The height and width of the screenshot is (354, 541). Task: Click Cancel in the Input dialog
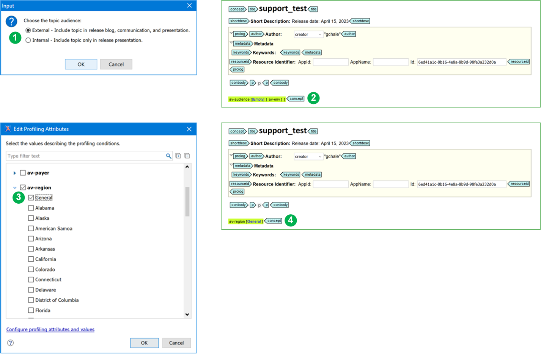[116, 64]
